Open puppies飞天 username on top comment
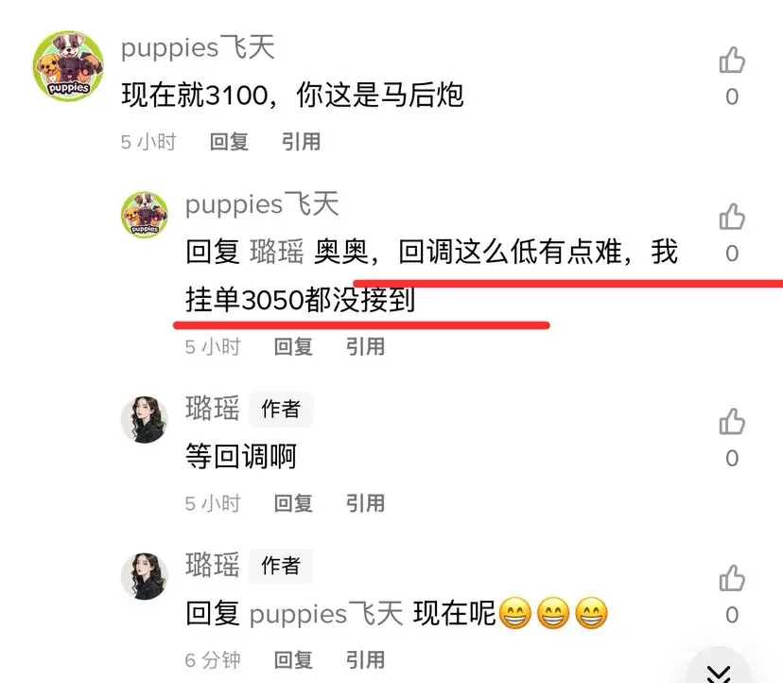 pos(198,48)
